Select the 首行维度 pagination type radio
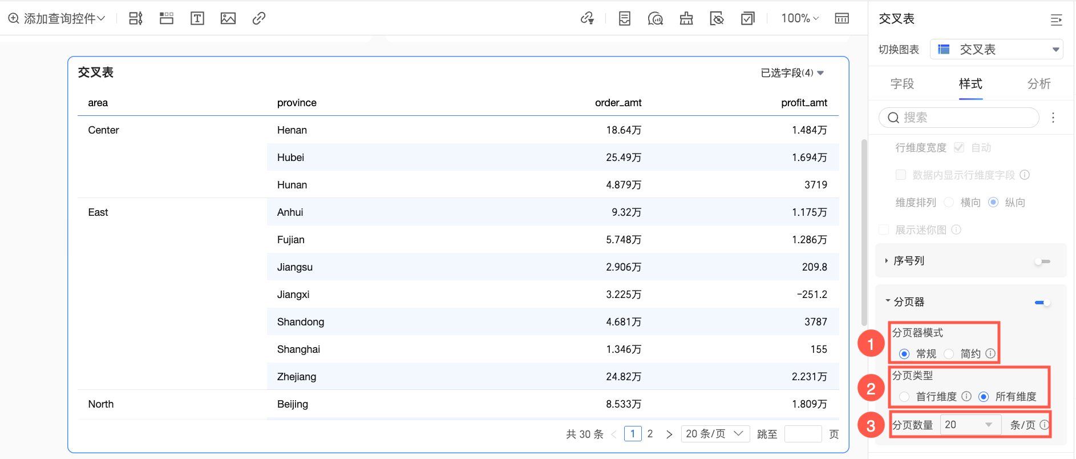The width and height of the screenshot is (1076, 459). pos(904,397)
